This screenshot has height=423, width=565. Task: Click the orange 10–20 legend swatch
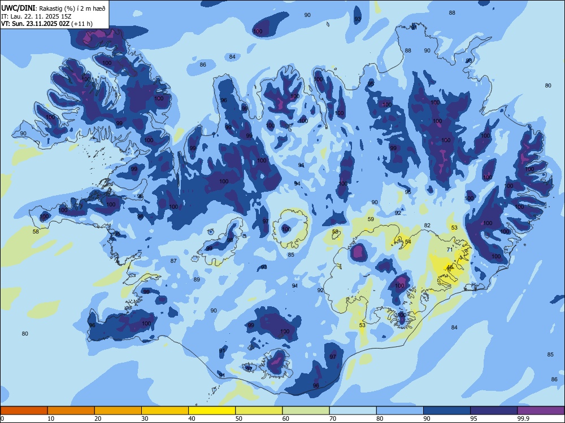71,411
